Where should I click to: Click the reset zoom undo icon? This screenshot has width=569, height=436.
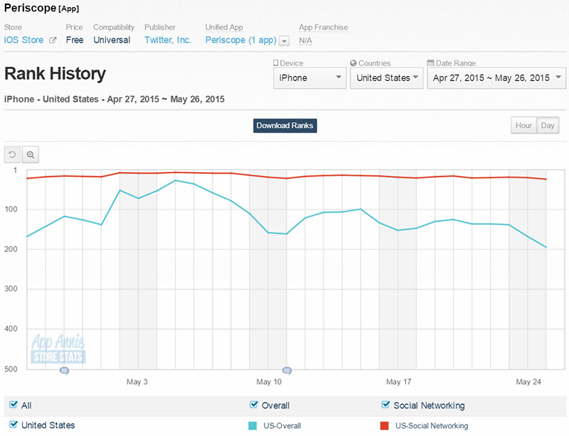click(12, 155)
